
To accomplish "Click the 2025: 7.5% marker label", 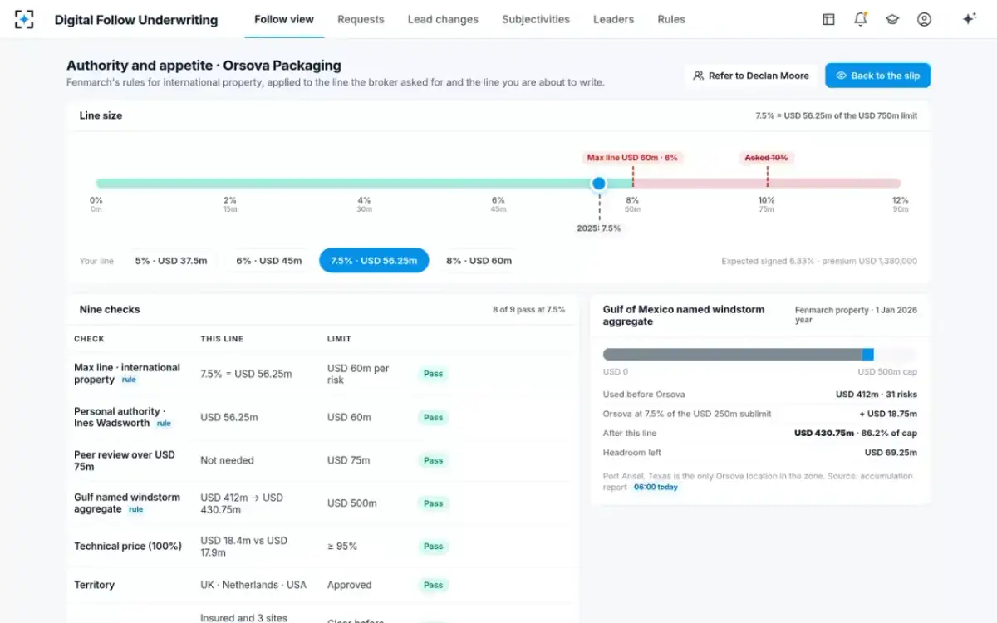I will [x=599, y=228].
